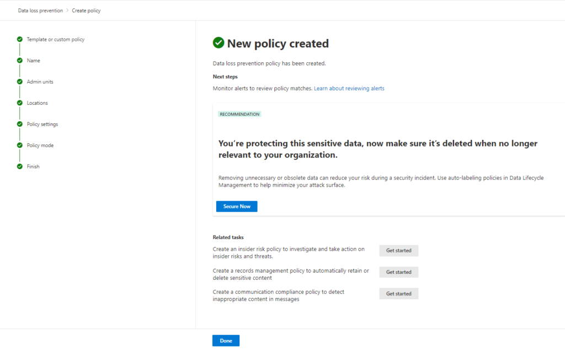Image resolution: width=565 pixels, height=351 pixels.
Task: Click the completed checkmark icon for Name step
Action: tap(20, 61)
